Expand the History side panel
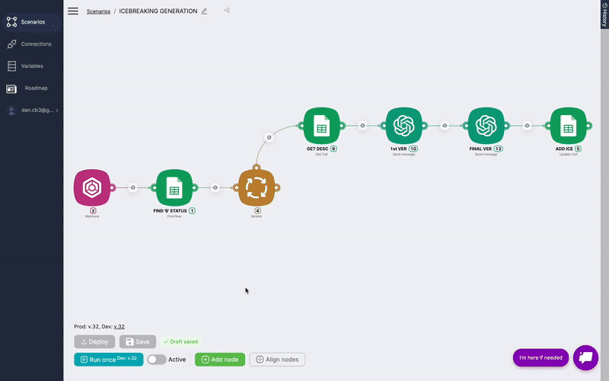This screenshot has width=609, height=381. coord(604,14)
